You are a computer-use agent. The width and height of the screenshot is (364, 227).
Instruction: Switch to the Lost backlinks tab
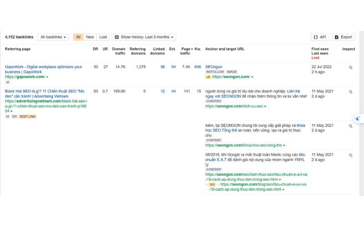pyautogui.click(x=103, y=37)
